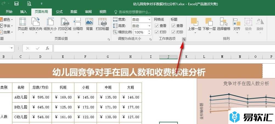Open the 公式 ribbon tab
The width and height of the screenshot is (275, 124).
pyautogui.click(x=59, y=12)
